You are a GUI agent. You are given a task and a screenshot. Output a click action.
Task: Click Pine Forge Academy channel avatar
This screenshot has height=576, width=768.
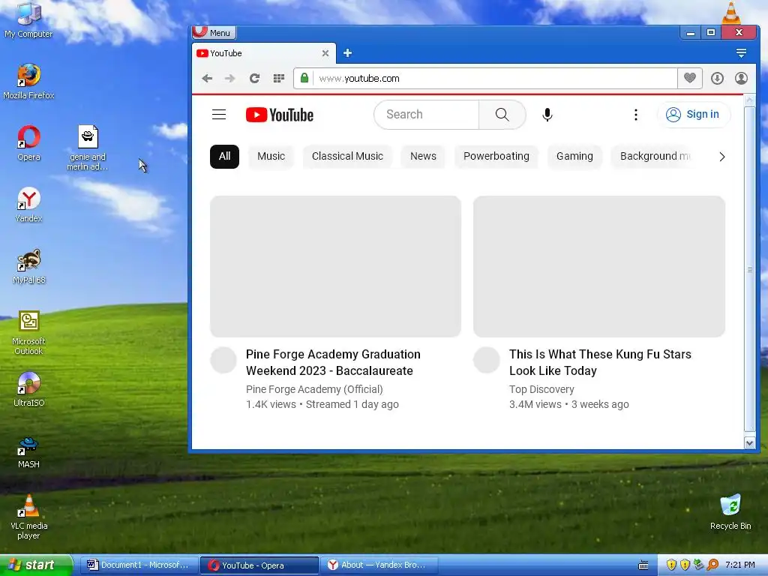coord(223,360)
